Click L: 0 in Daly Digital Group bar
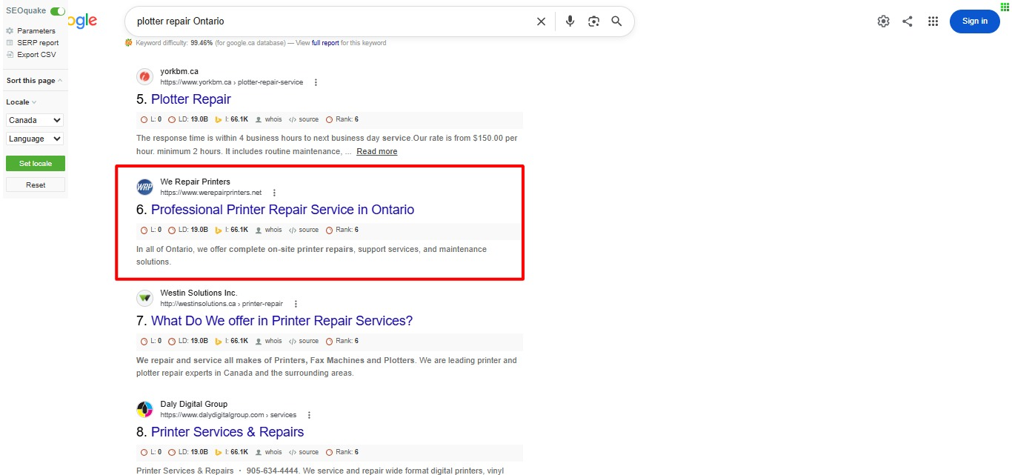This screenshot has width=1012, height=475. (x=151, y=452)
